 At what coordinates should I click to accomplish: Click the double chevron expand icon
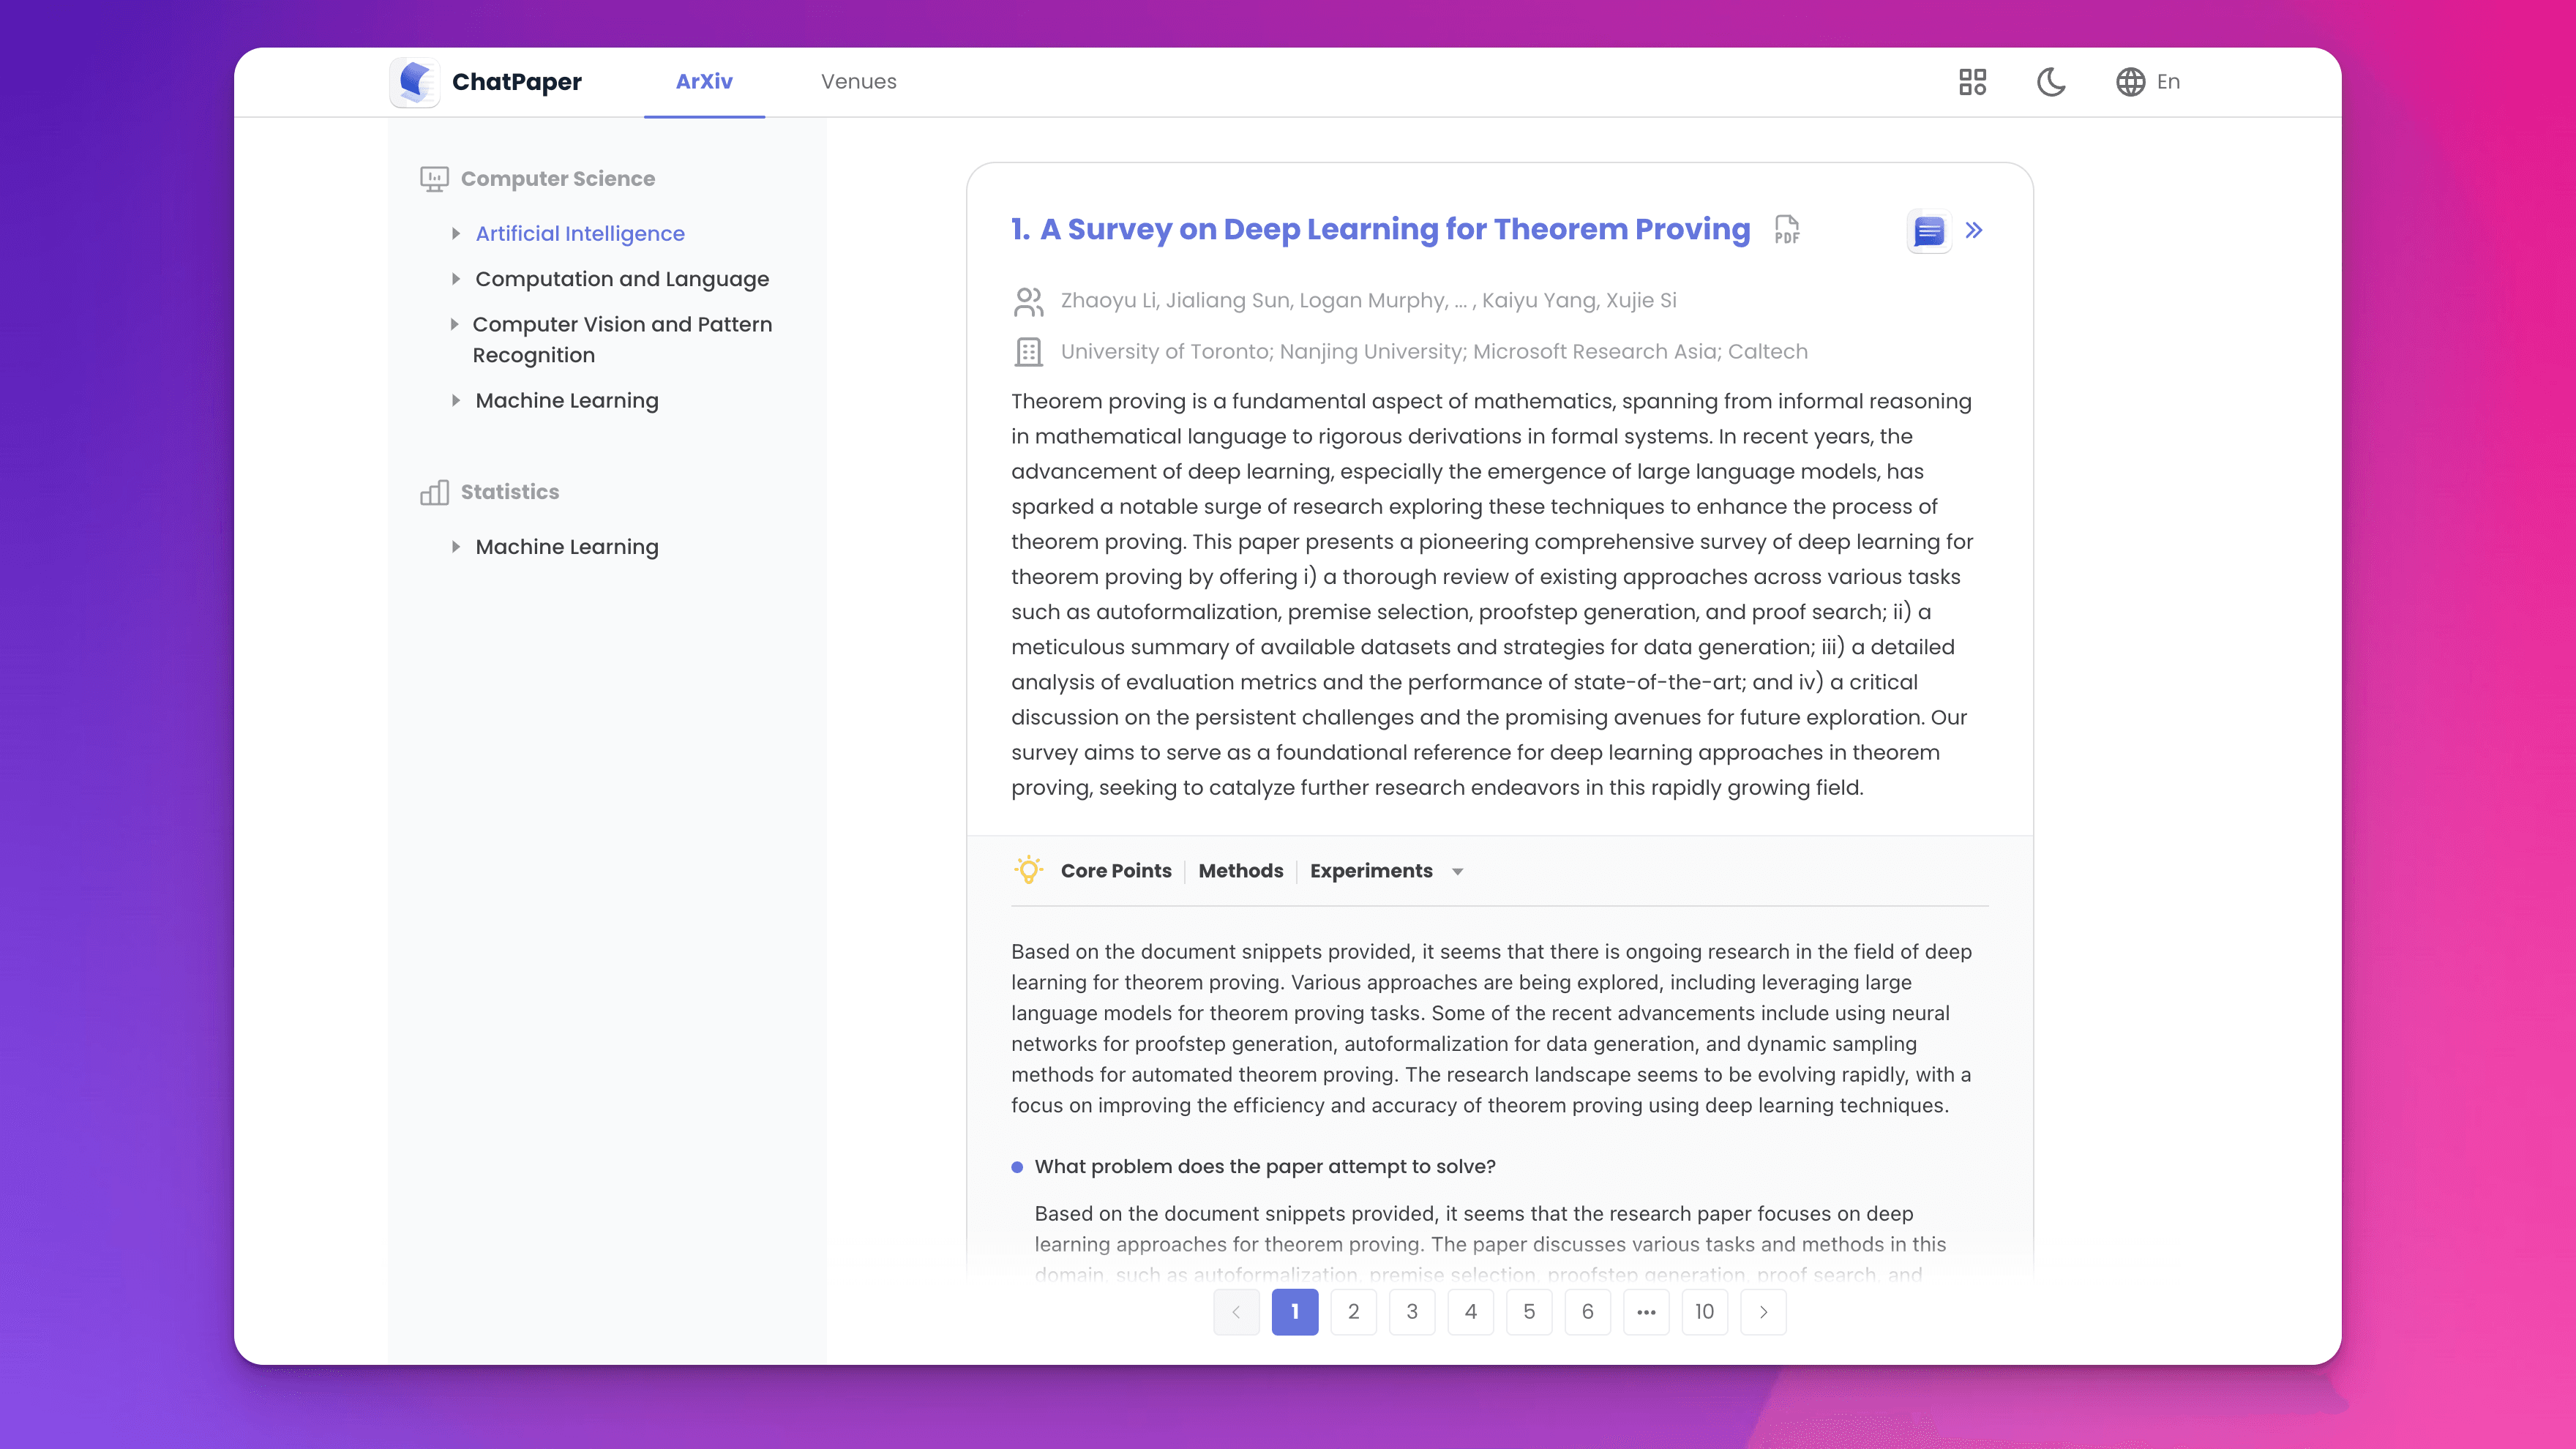1973,231
